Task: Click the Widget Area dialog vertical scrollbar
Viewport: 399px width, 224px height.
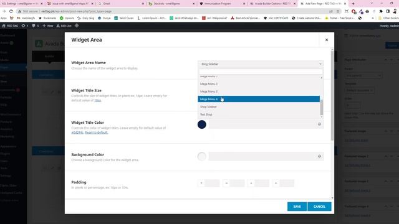Action: (x=332, y=95)
